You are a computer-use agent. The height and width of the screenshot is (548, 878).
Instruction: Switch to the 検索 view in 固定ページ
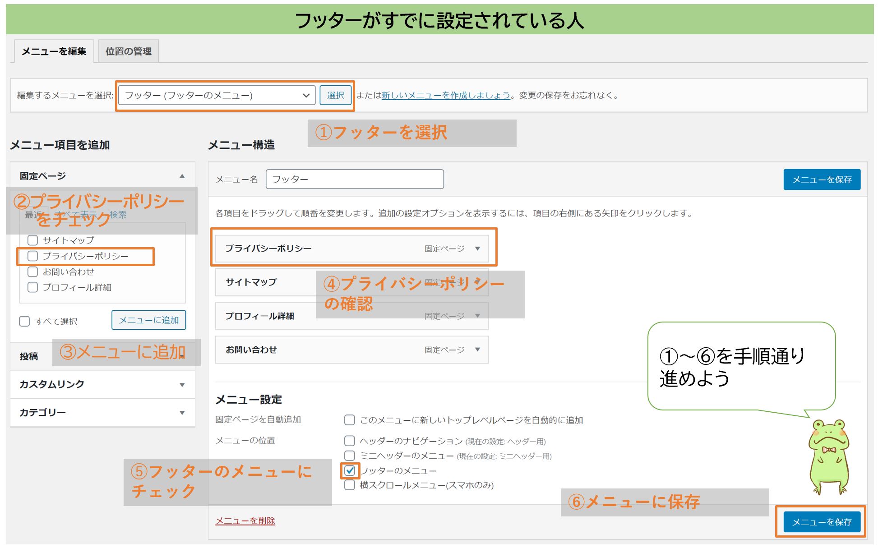[x=119, y=215]
